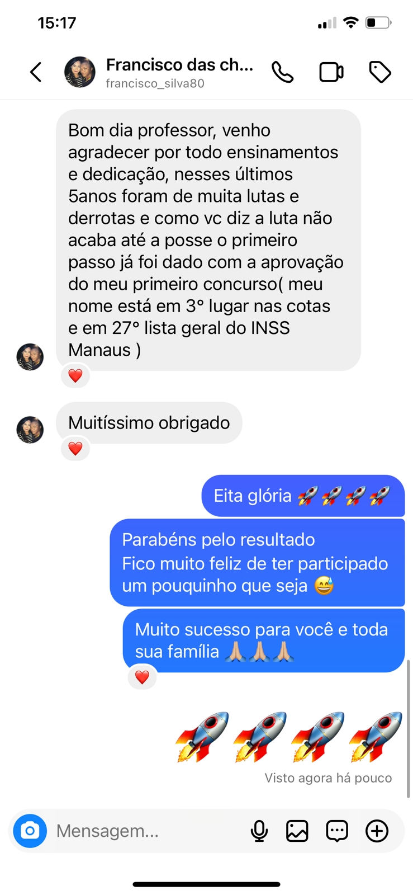Click the chat scrollbar at right edge
This screenshot has height=895, width=413.
pos(409,728)
